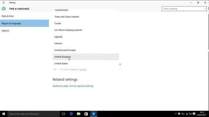Click the Find a setting search field
The width and height of the screenshot is (209, 117).
point(184,9)
